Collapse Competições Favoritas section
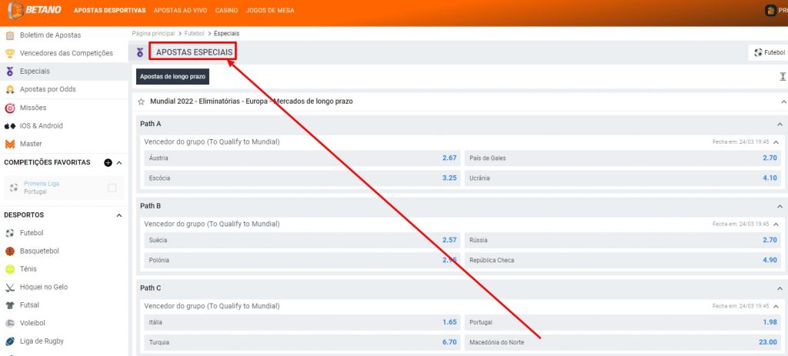The height and width of the screenshot is (356, 788). tap(119, 163)
